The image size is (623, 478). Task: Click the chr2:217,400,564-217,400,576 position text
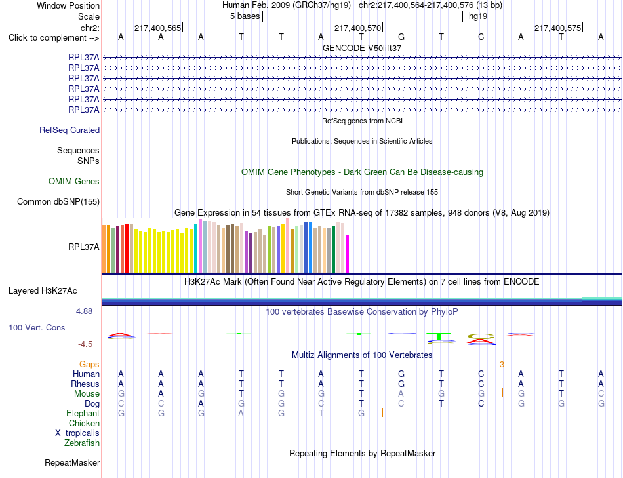coord(416,5)
